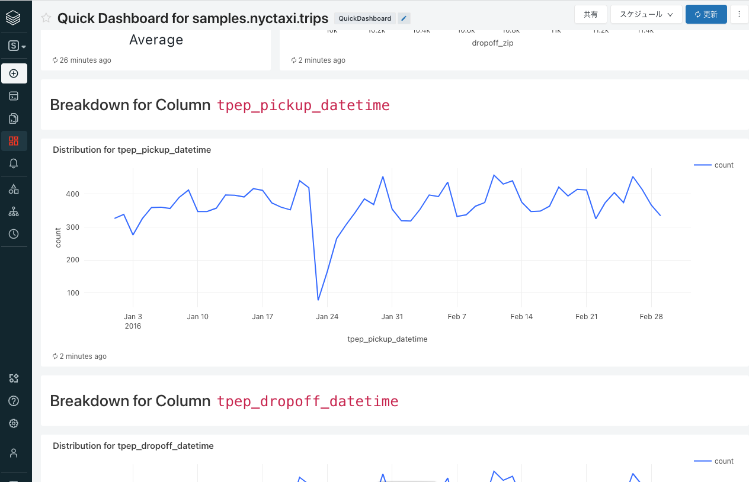Open the Help question mark icon
This screenshot has width=749, height=482.
14,401
